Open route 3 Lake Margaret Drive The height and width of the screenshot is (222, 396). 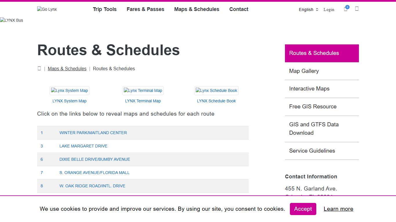(83, 146)
